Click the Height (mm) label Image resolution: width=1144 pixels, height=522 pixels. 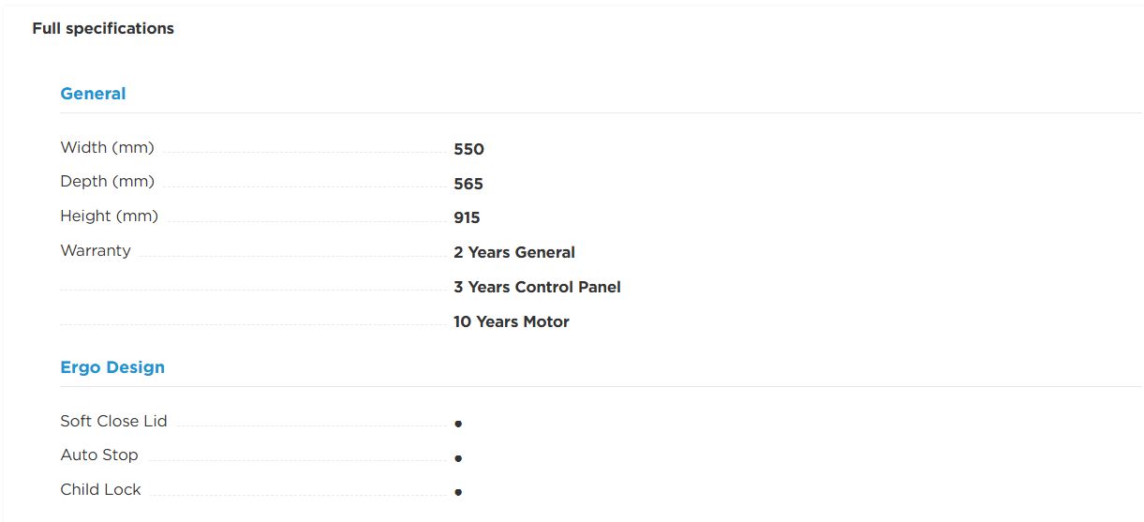tap(109, 216)
